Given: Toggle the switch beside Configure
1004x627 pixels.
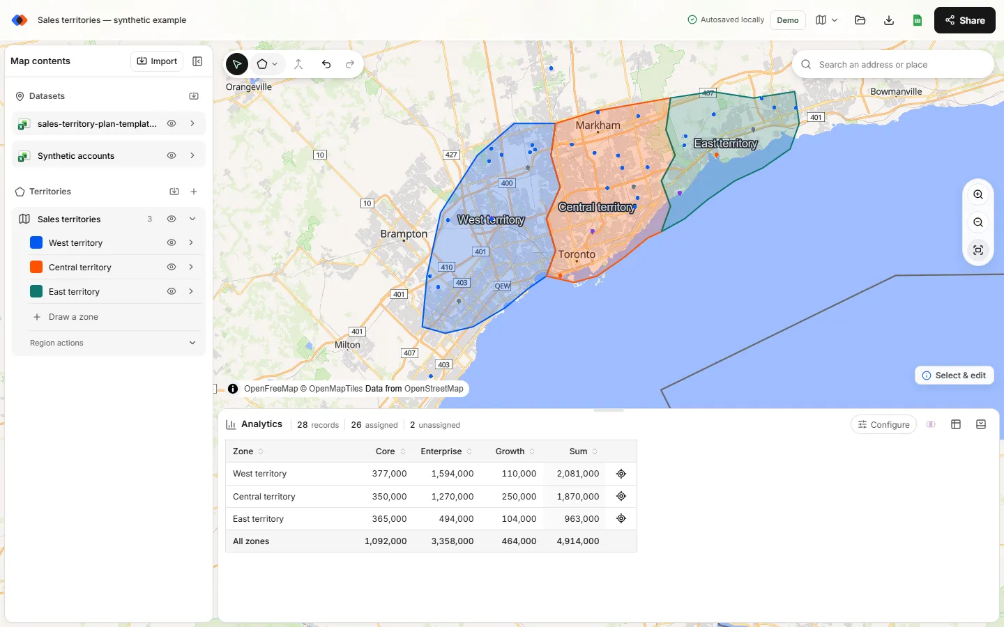Looking at the screenshot, I should (931, 424).
